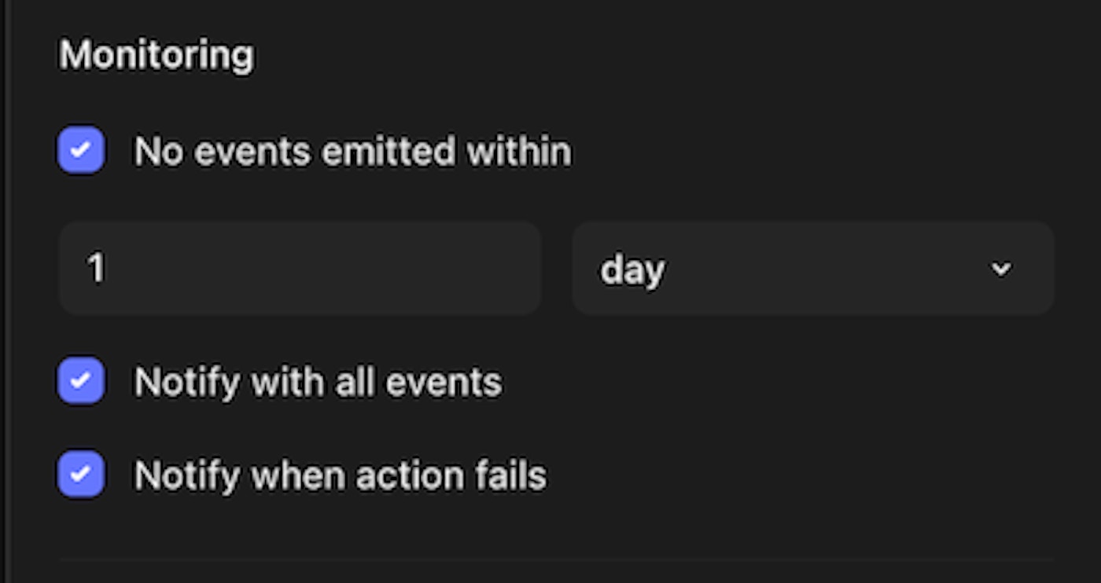Uncheck the "No events emitted within" checkbox
Screen dimensions: 1101x583
81,150
